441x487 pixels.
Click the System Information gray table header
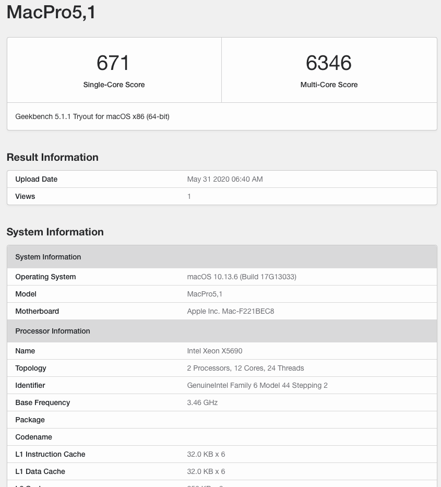pyautogui.click(x=222, y=257)
